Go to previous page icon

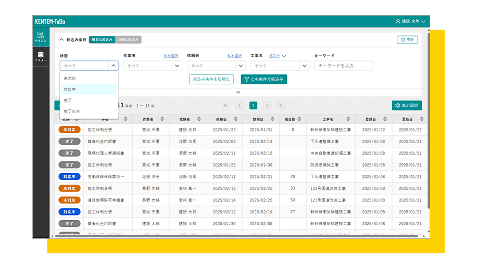(240, 106)
